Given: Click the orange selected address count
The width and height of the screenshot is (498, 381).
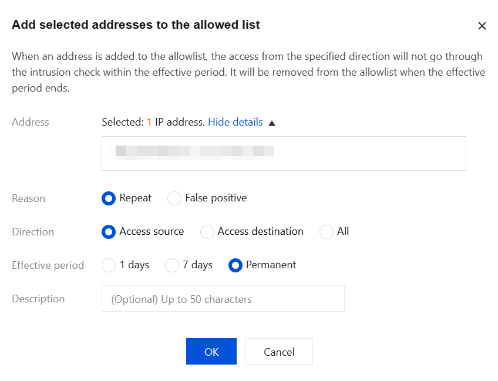Looking at the screenshot, I should 149,122.
